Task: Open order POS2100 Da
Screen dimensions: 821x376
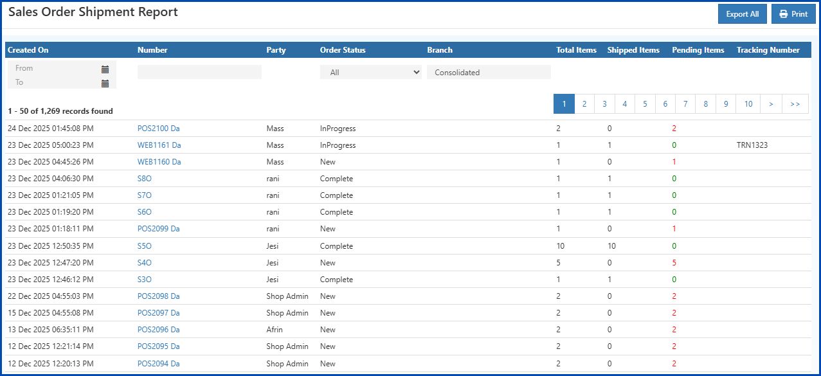Action: pos(158,128)
